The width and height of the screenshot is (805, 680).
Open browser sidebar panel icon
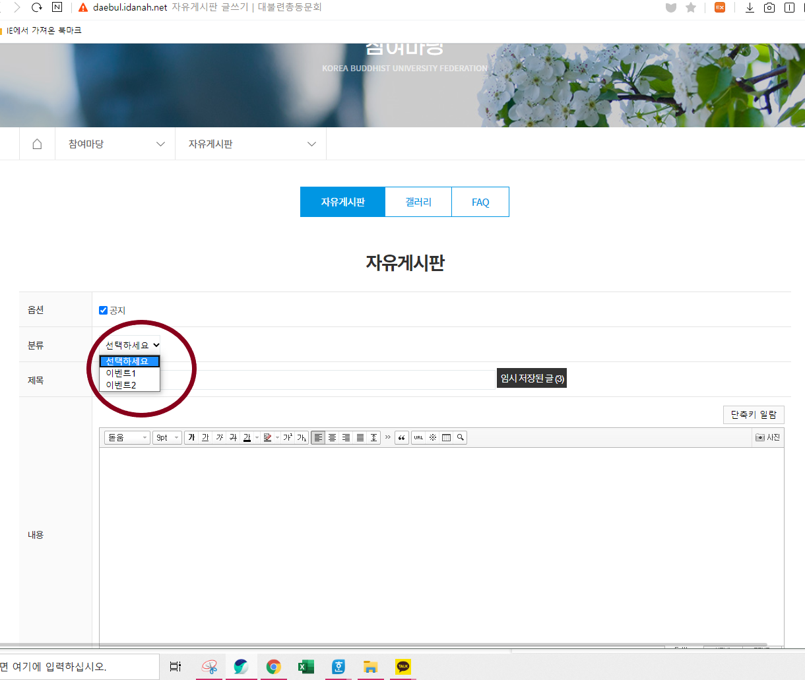tap(789, 7)
